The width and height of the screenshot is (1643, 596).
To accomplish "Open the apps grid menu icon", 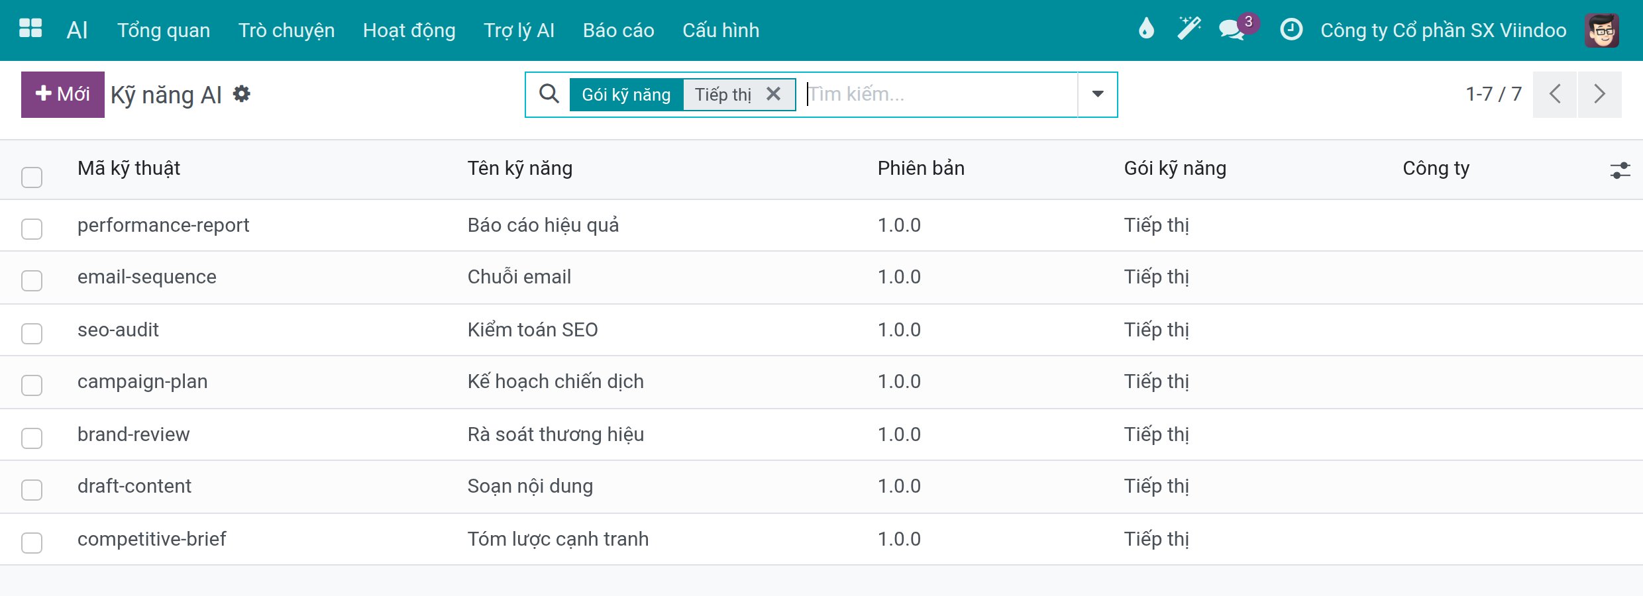I will (x=30, y=29).
